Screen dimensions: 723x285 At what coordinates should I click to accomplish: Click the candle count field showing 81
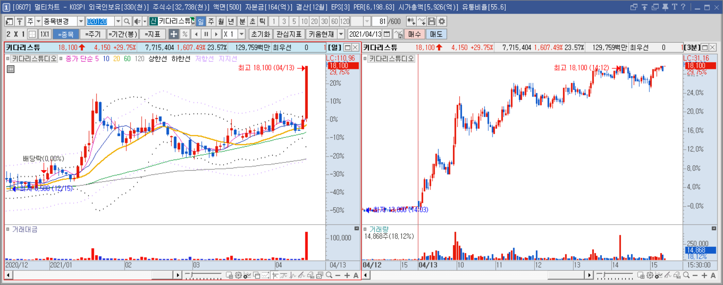[379, 21]
